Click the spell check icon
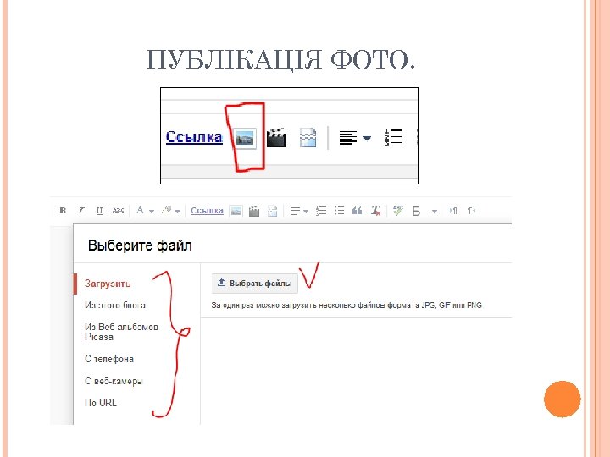Image resolution: width=610 pixels, height=457 pixels. [x=397, y=211]
